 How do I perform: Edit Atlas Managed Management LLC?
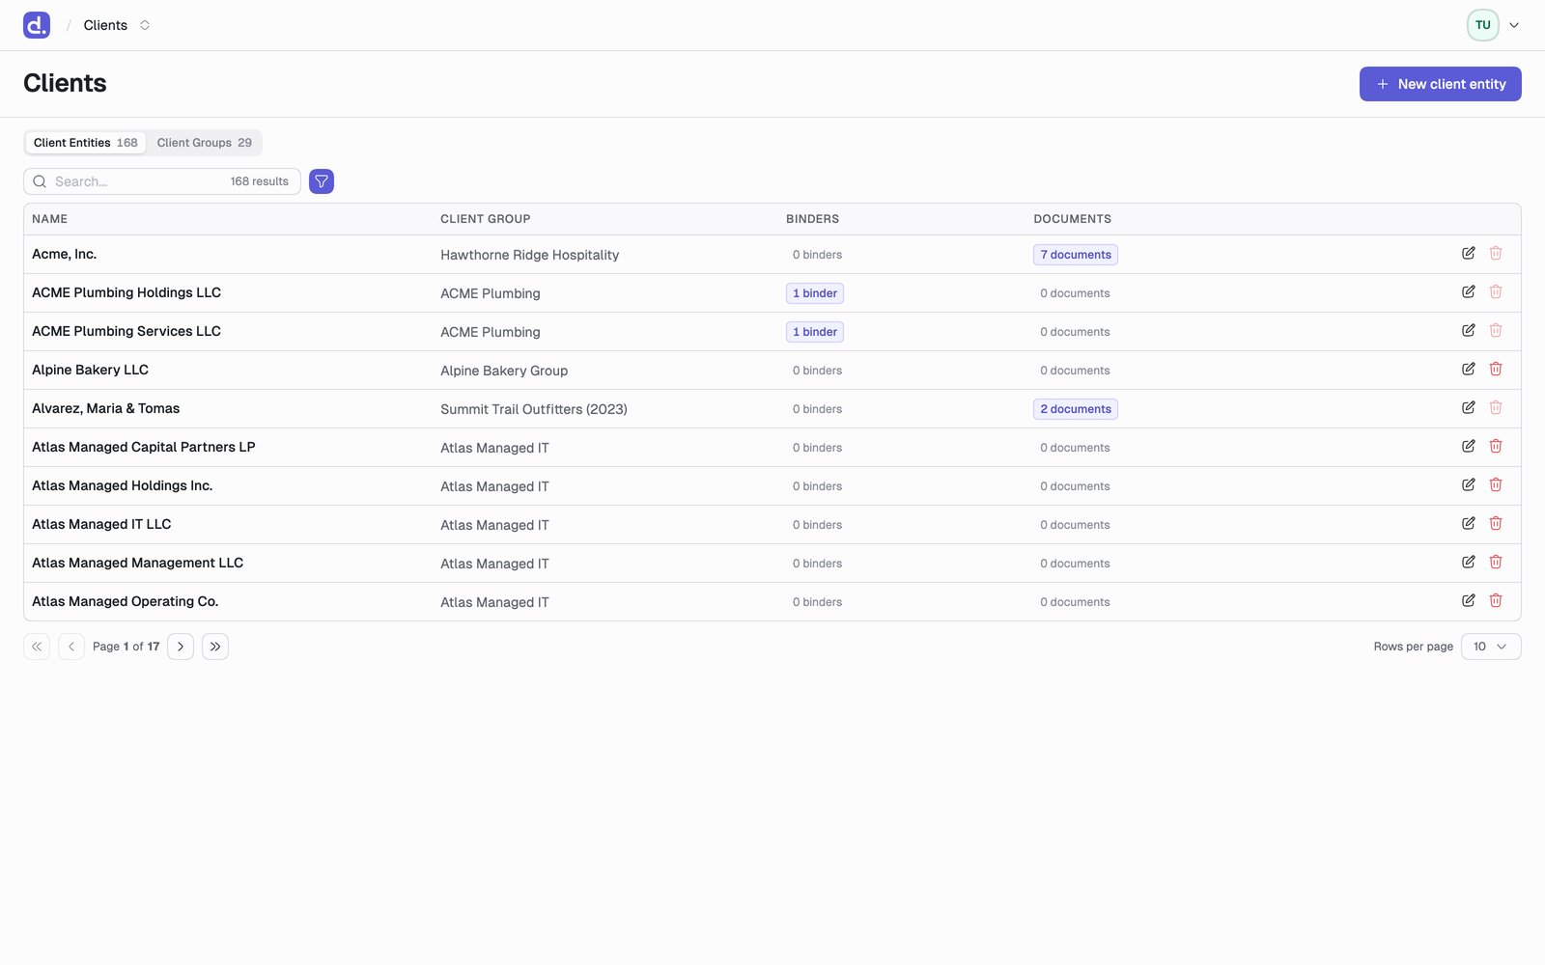(1468, 562)
